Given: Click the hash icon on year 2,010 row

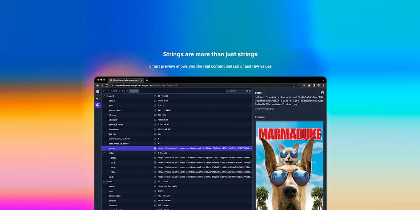Looking at the screenshot, I should click(155, 105).
